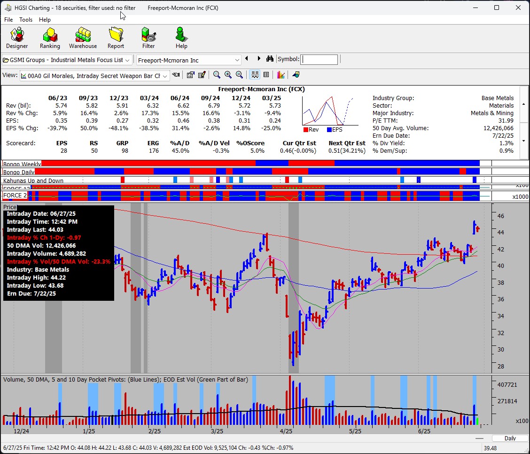Viewport: 530px width, 454px height.
Task: Open the Ranking tool
Action: click(x=50, y=38)
